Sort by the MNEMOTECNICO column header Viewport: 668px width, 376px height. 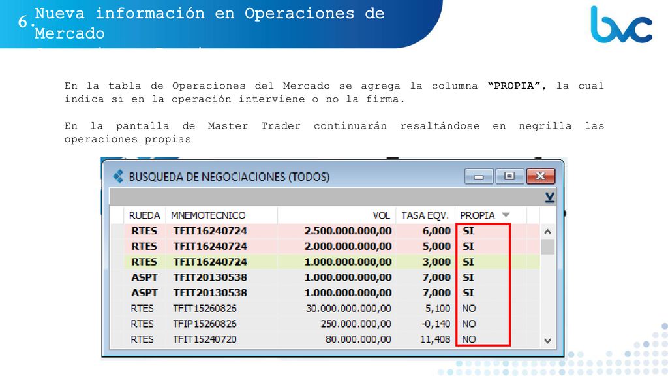(x=222, y=215)
